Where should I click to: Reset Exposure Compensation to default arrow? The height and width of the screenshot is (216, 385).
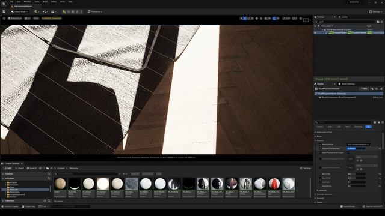(x=380, y=149)
